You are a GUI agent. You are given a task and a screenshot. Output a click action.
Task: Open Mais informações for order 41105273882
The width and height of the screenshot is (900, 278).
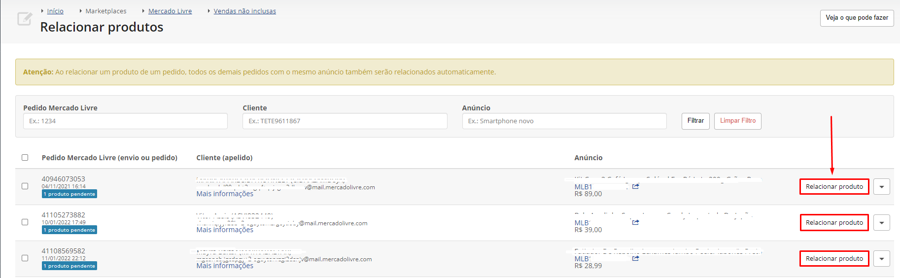point(225,230)
